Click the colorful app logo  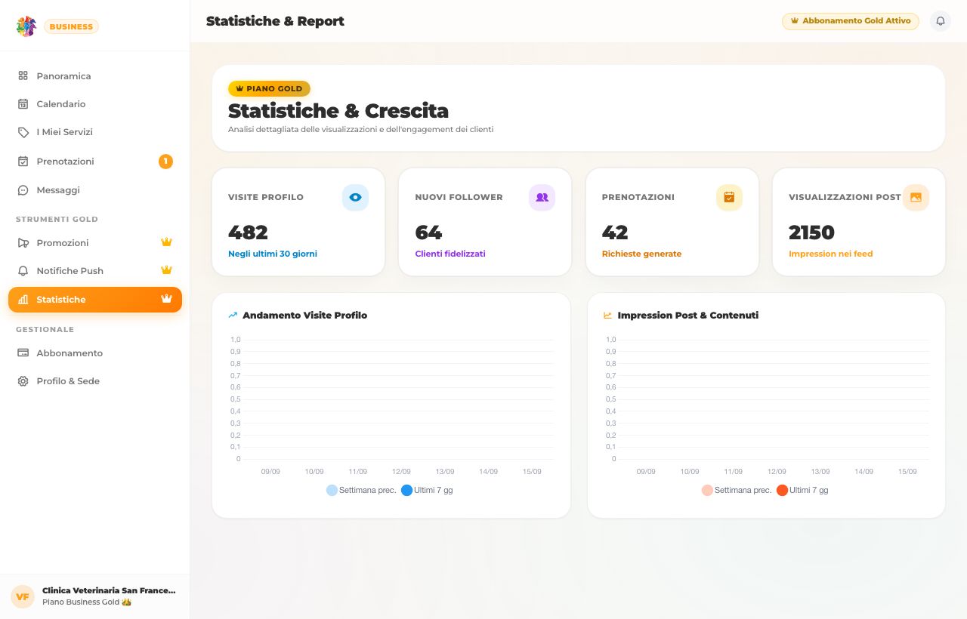pyautogui.click(x=26, y=26)
